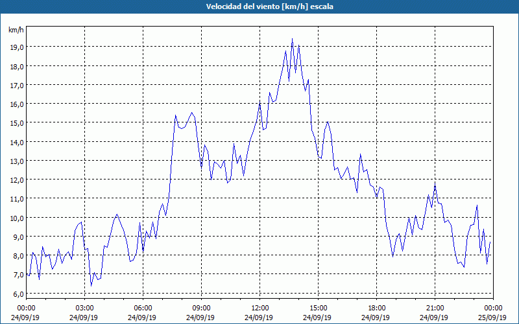This screenshot has height=324, width=519.
Task: Click the 15:00 time label
Action: pyautogui.click(x=318, y=308)
